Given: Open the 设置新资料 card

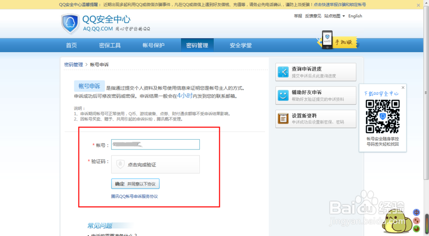Looking at the screenshot, I should [x=316, y=119].
